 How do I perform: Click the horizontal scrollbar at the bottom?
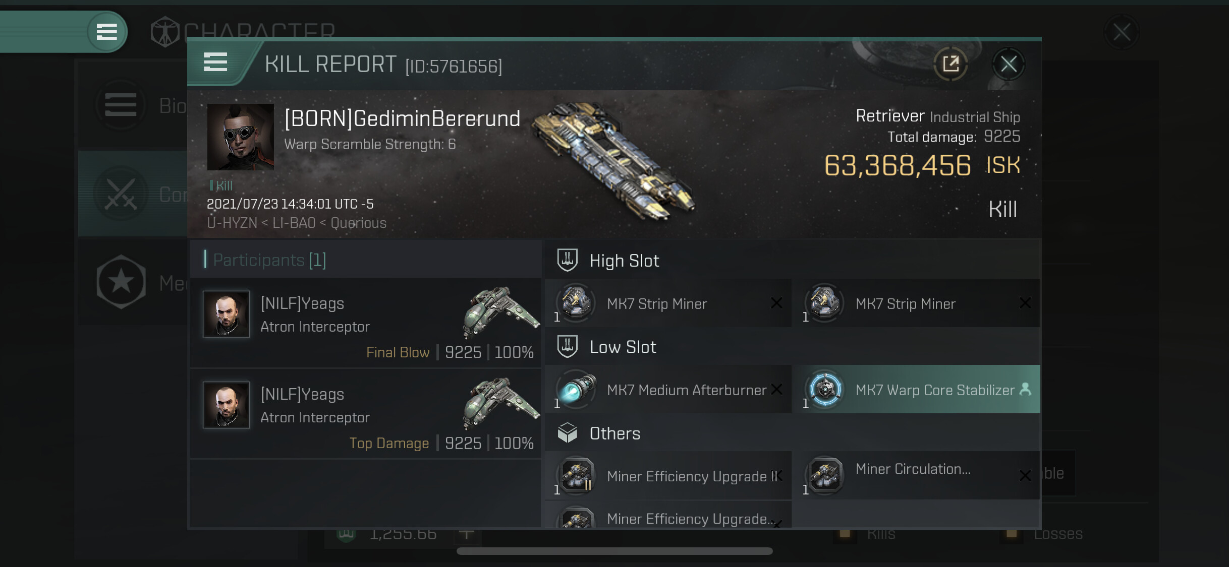[x=614, y=551]
